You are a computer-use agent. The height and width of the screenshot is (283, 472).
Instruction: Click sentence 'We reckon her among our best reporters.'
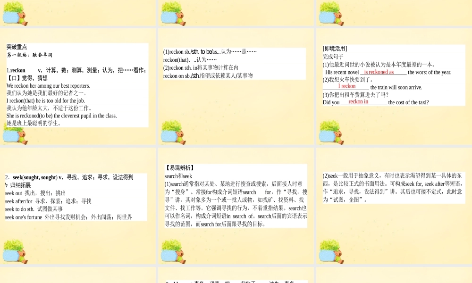(x=48, y=86)
